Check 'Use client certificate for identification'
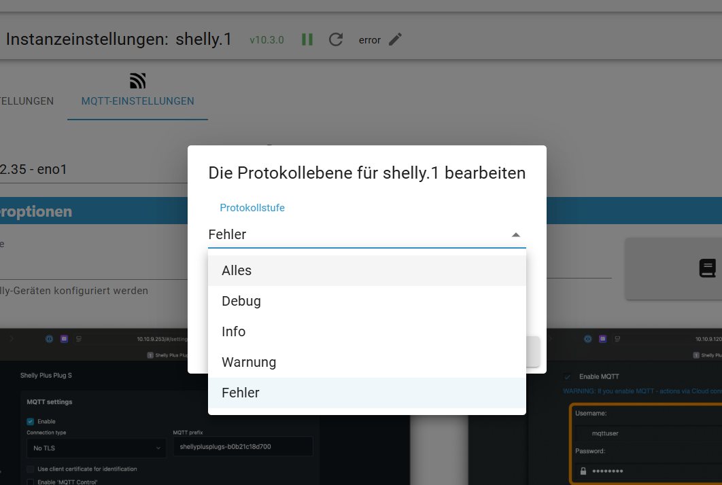The image size is (722, 485). (31, 469)
